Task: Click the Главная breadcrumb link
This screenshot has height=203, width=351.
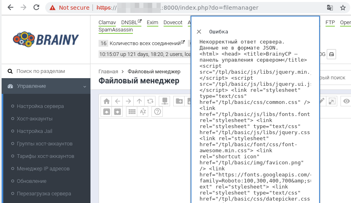Action: (108, 72)
